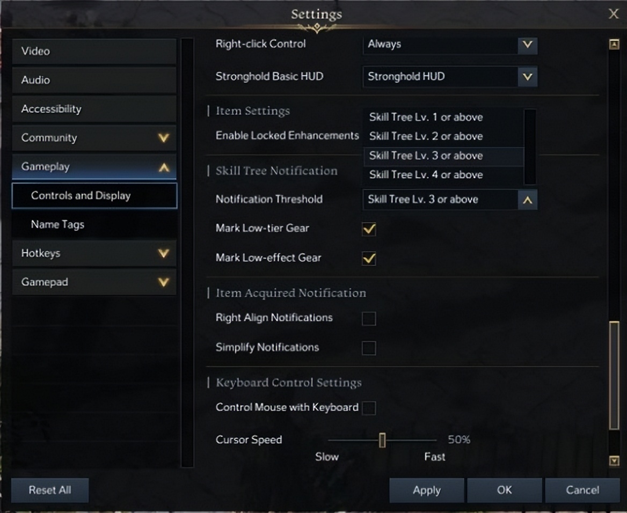This screenshot has width=627, height=513.
Task: Select "Skill Tree Lv. 4 or above" option
Action: click(x=426, y=175)
